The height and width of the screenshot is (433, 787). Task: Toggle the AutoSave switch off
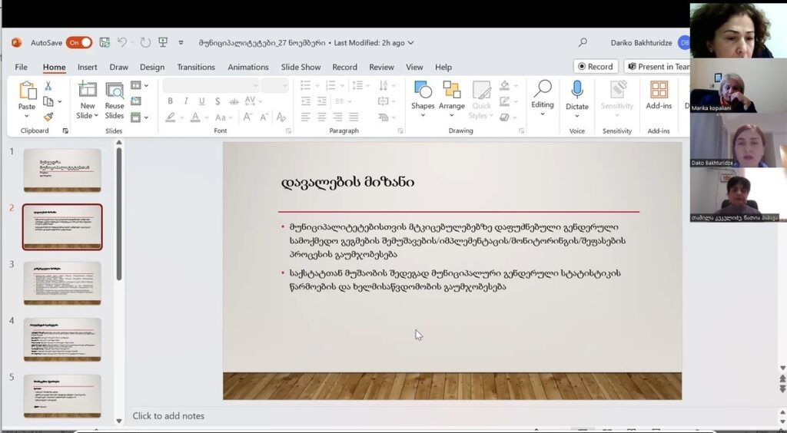pos(78,43)
